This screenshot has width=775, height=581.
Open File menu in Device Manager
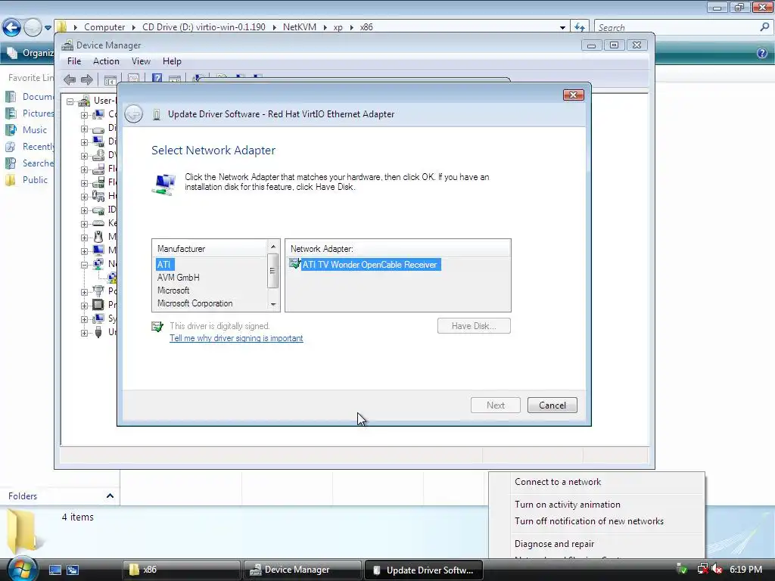pos(74,61)
